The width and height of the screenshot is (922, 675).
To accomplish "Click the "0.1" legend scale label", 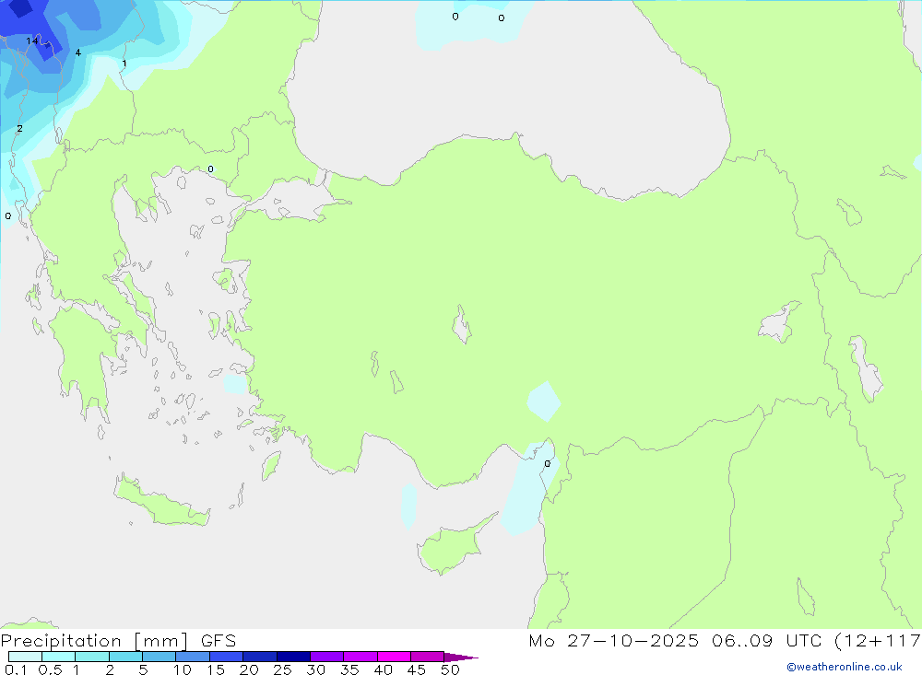I will click(16, 669).
